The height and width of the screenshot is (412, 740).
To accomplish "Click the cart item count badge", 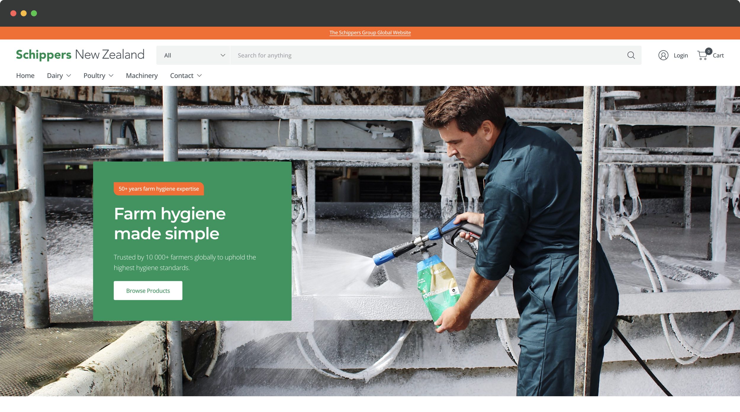I will (708, 51).
